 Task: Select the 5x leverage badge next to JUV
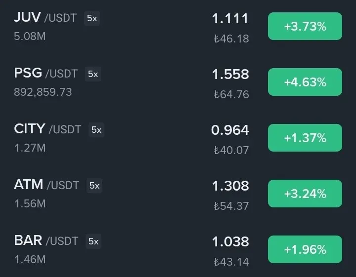92,18
